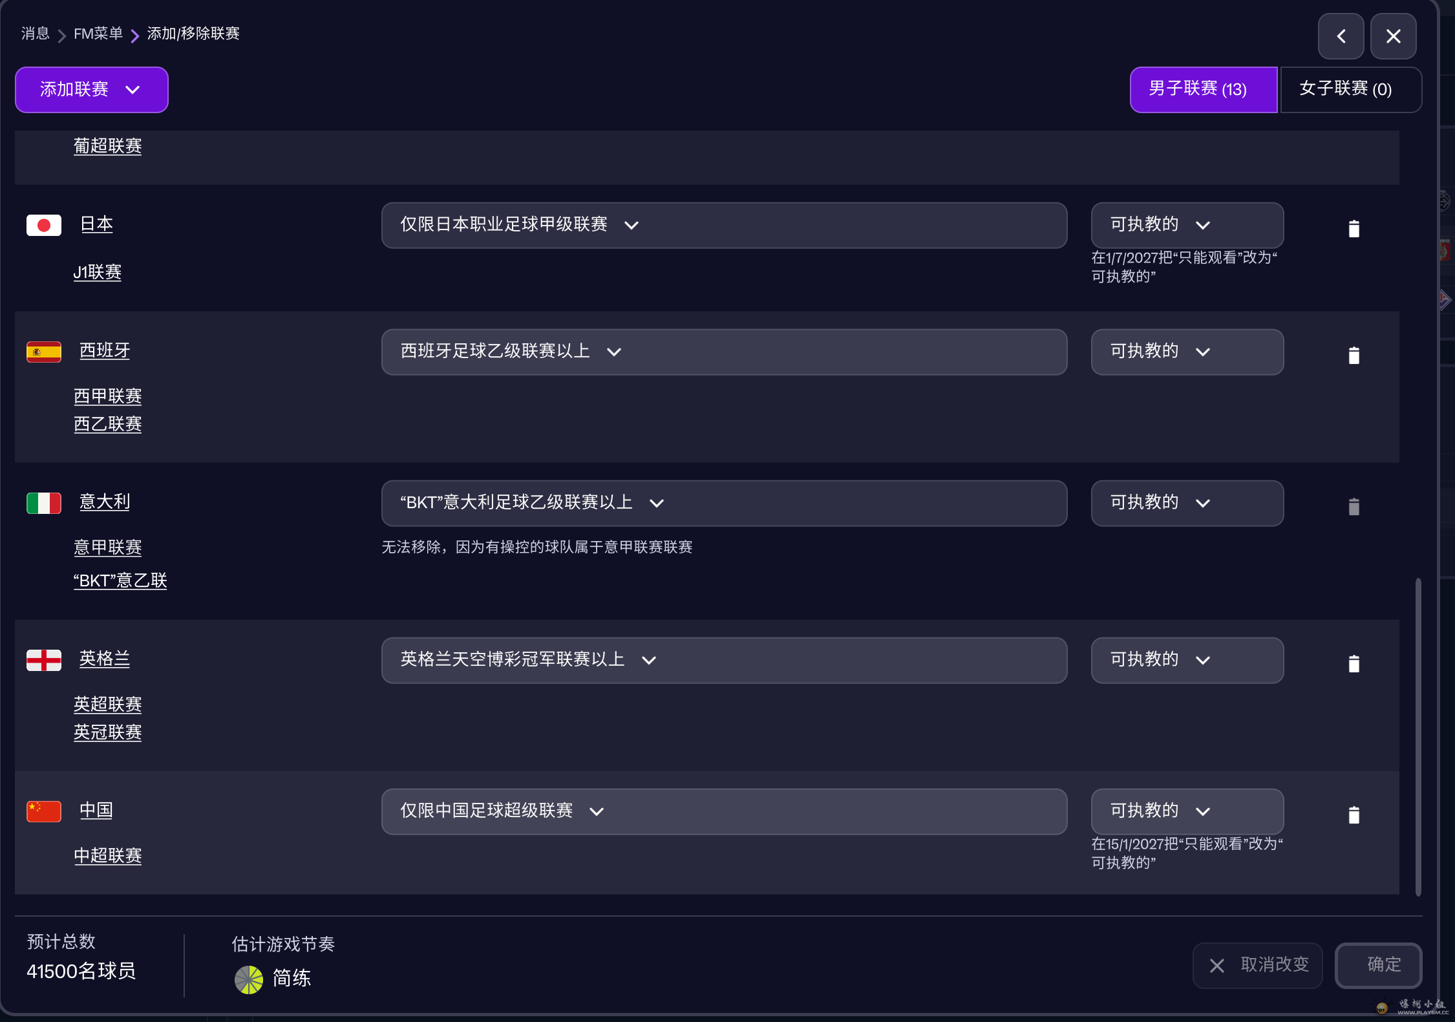This screenshot has height=1022, width=1455.
Task: Open the 中超联赛 link
Action: tap(107, 856)
